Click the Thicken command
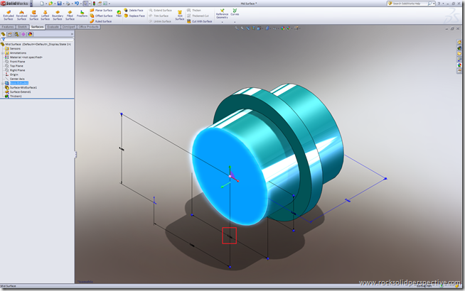The height and width of the screenshot is (291, 465). [x=194, y=10]
